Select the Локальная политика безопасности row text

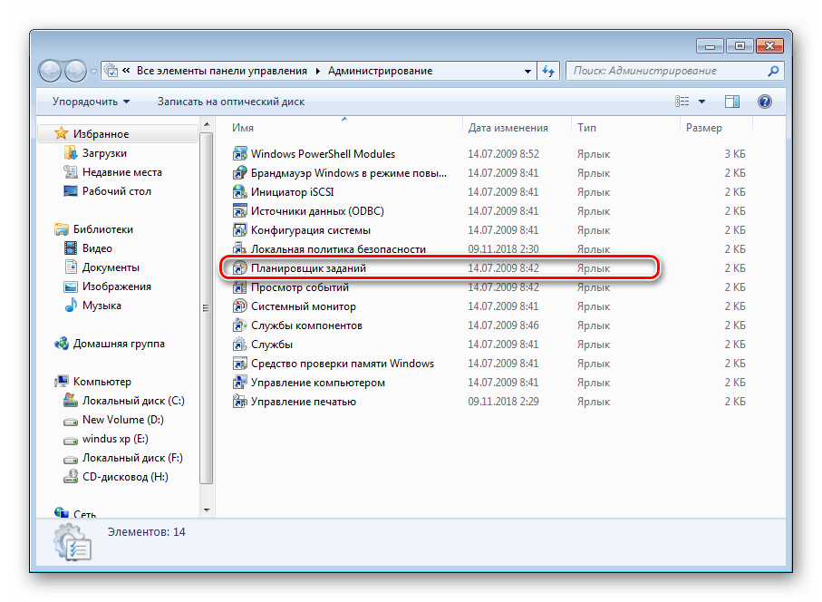(x=338, y=249)
